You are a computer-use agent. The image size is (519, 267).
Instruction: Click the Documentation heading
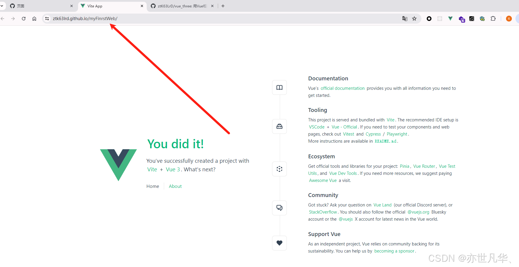328,79
